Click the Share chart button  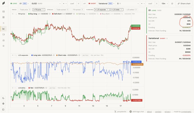(184, 4)
